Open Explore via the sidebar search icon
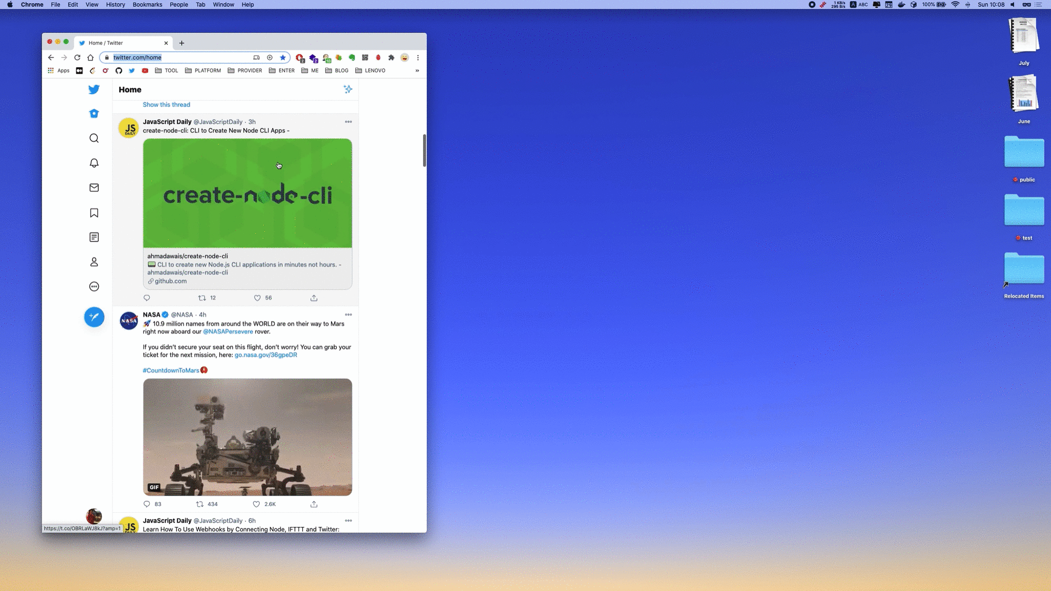Viewport: 1051px width, 591px height. 94,138
